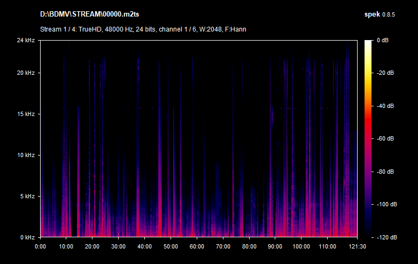Select the -80 dB scale label
The width and height of the screenshot is (418, 264).
(385, 172)
